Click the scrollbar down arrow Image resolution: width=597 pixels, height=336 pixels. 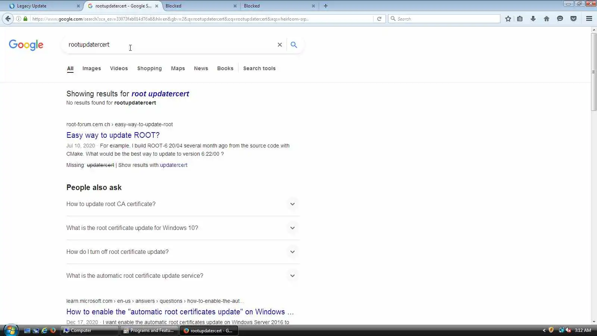coord(594,321)
